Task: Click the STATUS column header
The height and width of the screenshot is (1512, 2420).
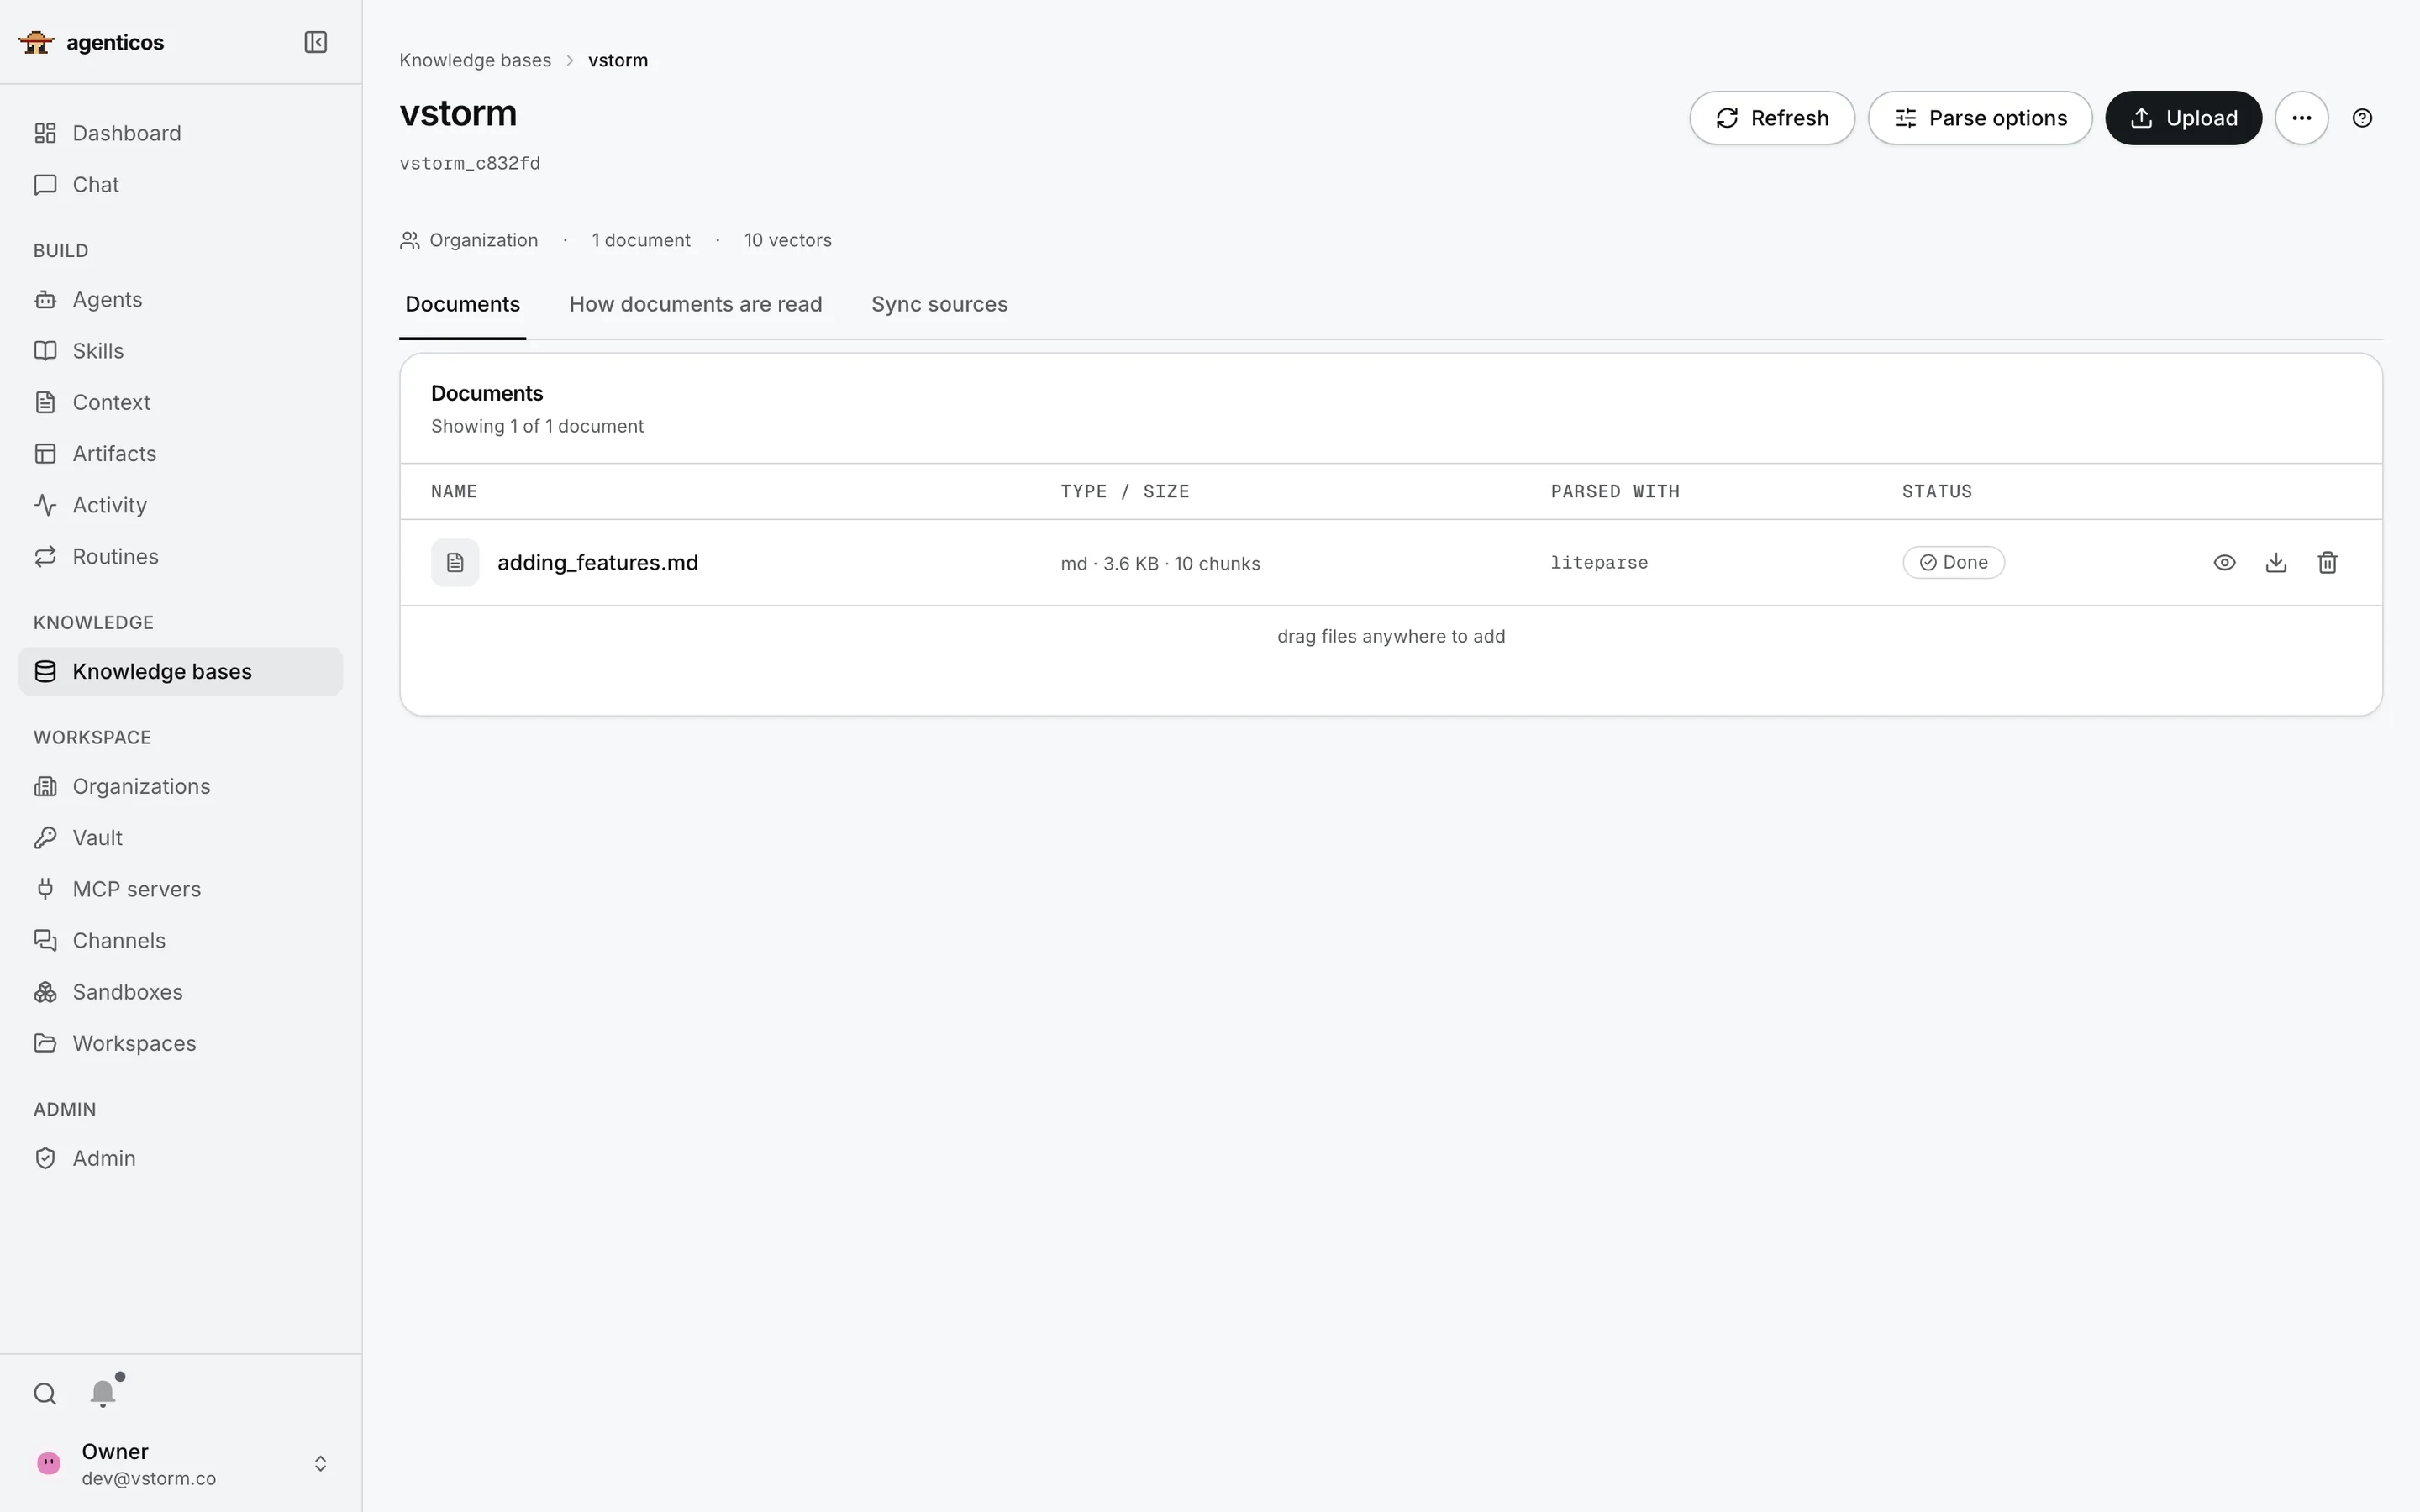Action: pyautogui.click(x=1937, y=491)
